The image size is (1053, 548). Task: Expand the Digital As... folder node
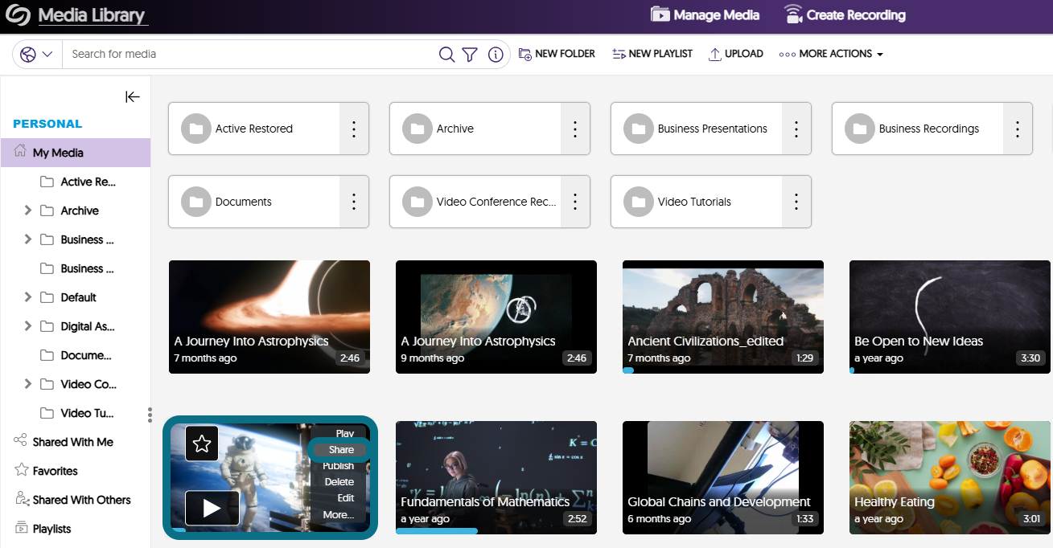[28, 326]
